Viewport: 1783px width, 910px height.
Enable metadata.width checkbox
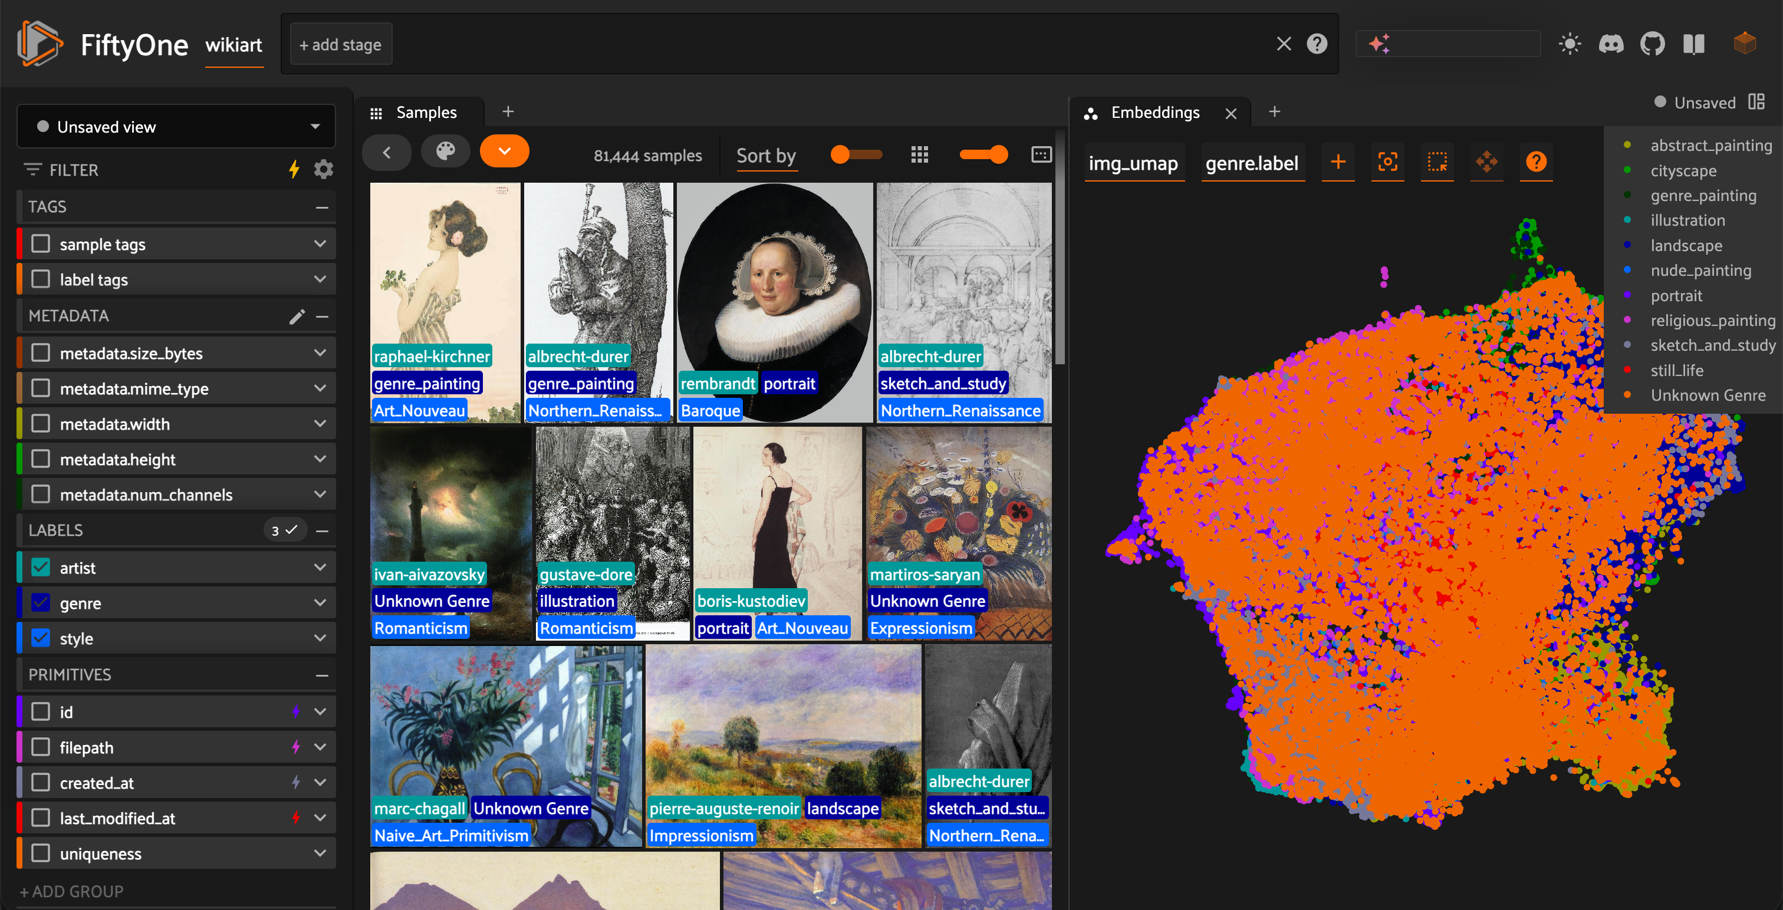[41, 424]
